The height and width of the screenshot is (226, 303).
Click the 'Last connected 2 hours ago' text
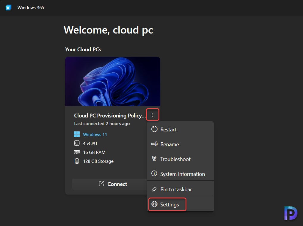coord(102,124)
